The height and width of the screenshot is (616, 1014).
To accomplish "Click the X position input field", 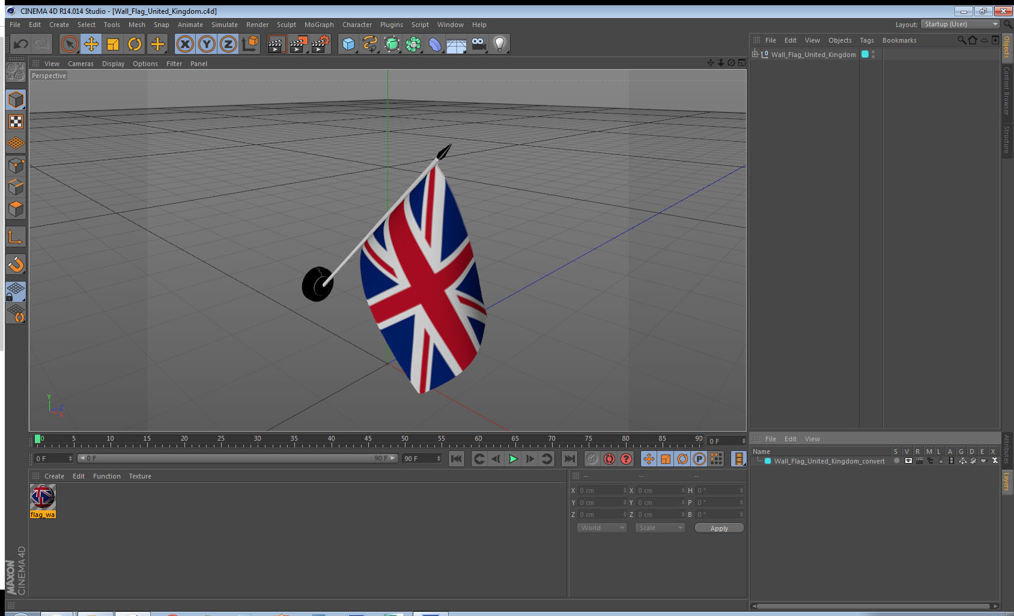I will pos(603,491).
